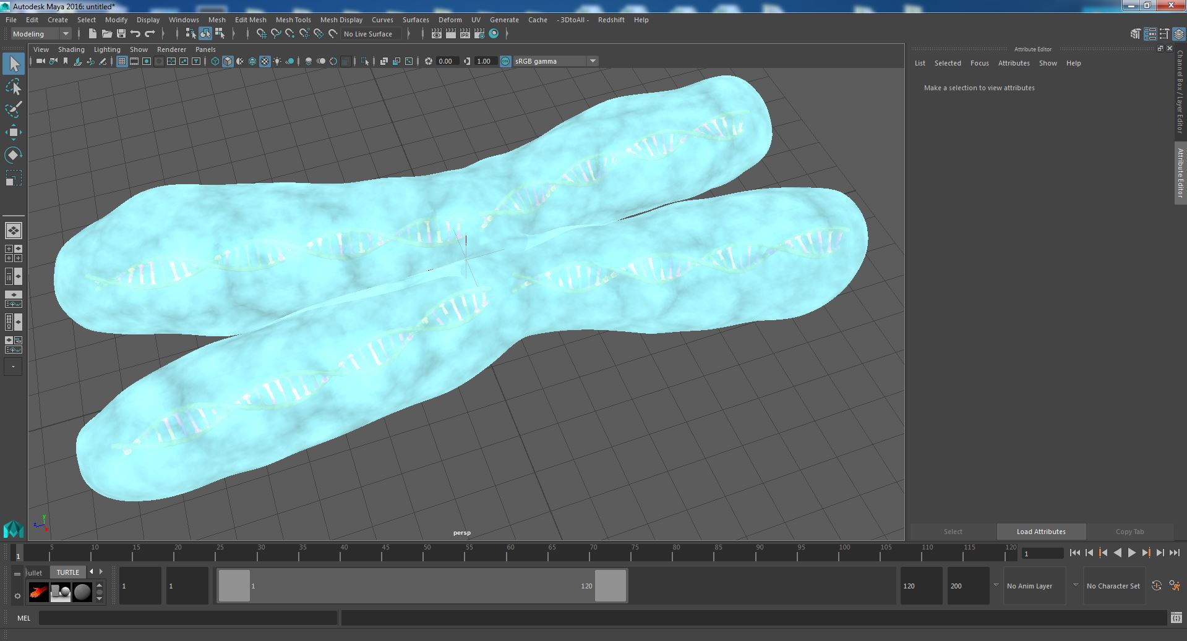Toggle textured display in viewport
The height and width of the screenshot is (641, 1187).
(x=265, y=61)
